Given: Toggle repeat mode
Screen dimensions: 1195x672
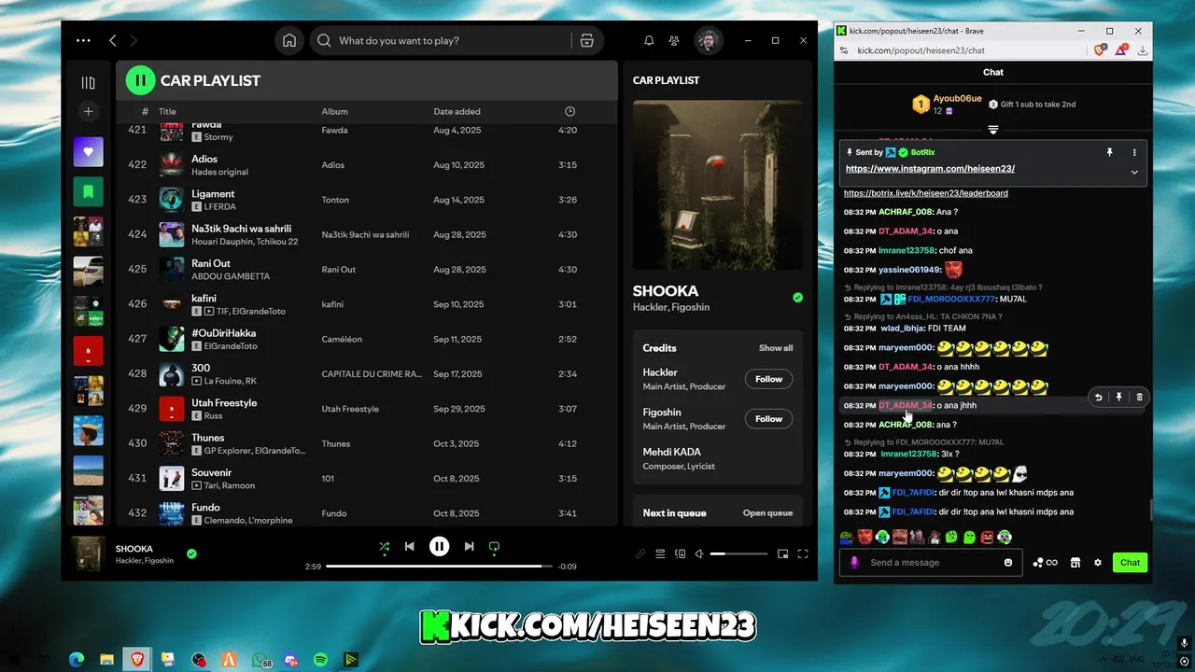Looking at the screenshot, I should click(x=494, y=547).
